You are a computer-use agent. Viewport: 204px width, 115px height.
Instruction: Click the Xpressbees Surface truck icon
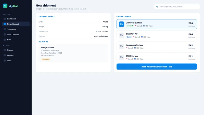(121, 46)
